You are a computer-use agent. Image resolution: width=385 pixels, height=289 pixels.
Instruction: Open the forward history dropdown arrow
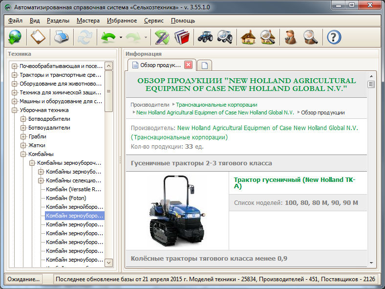tap(146, 37)
